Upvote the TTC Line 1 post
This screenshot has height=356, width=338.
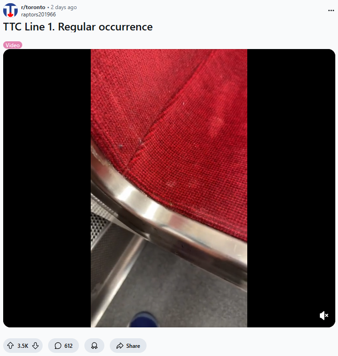pos(10,346)
